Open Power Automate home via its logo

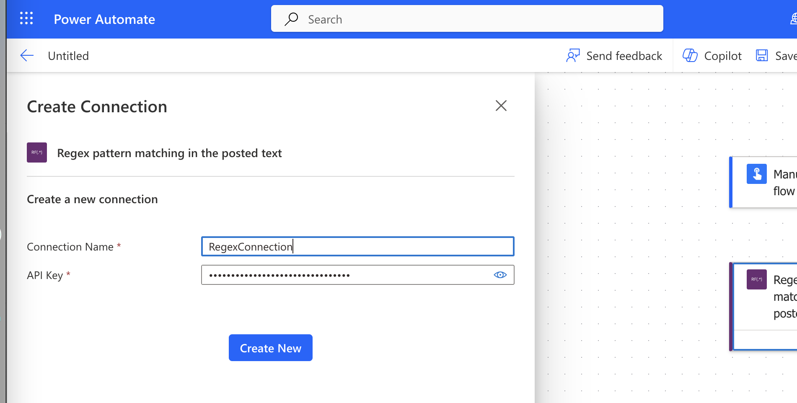point(104,19)
